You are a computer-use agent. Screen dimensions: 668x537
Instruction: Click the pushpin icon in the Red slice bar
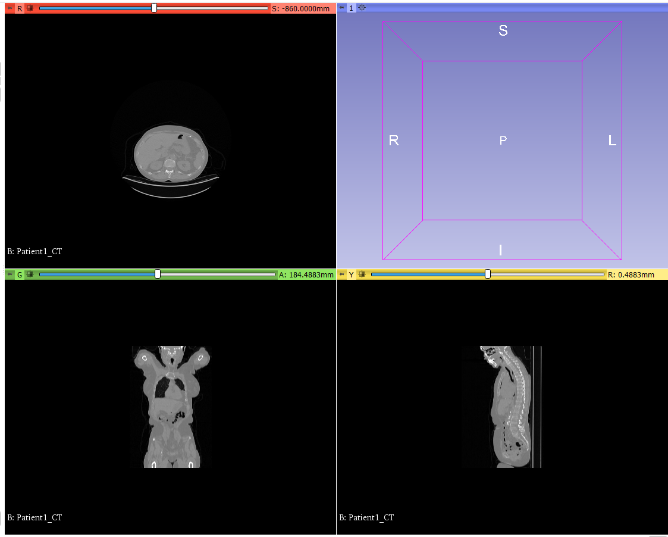tap(10, 8)
